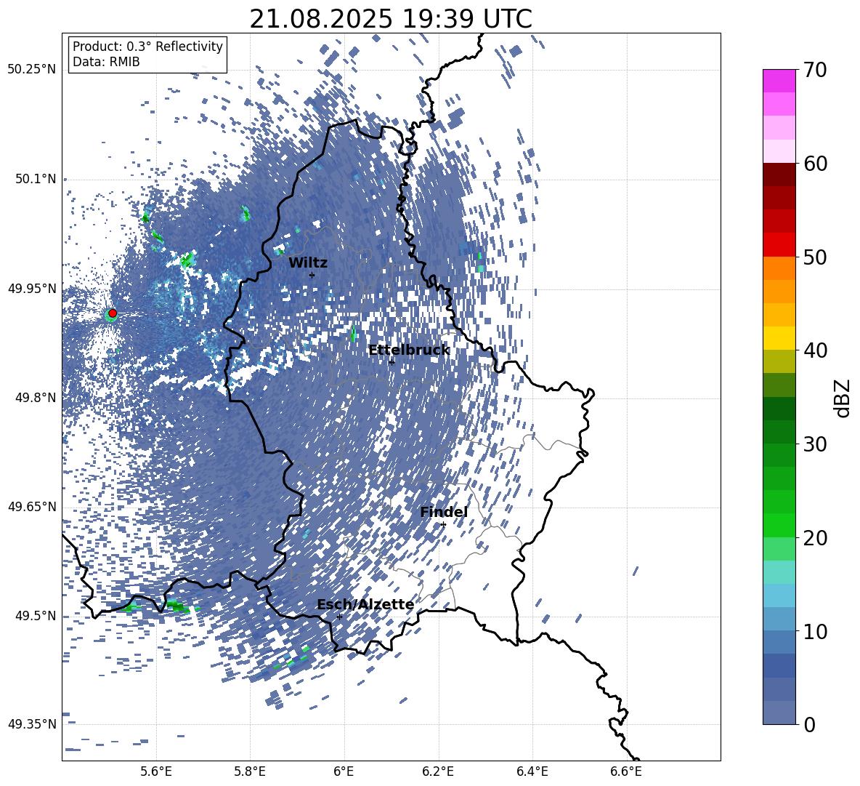Click the 6.4°E longitude label
The width and height of the screenshot is (860, 786).
pyautogui.click(x=532, y=771)
